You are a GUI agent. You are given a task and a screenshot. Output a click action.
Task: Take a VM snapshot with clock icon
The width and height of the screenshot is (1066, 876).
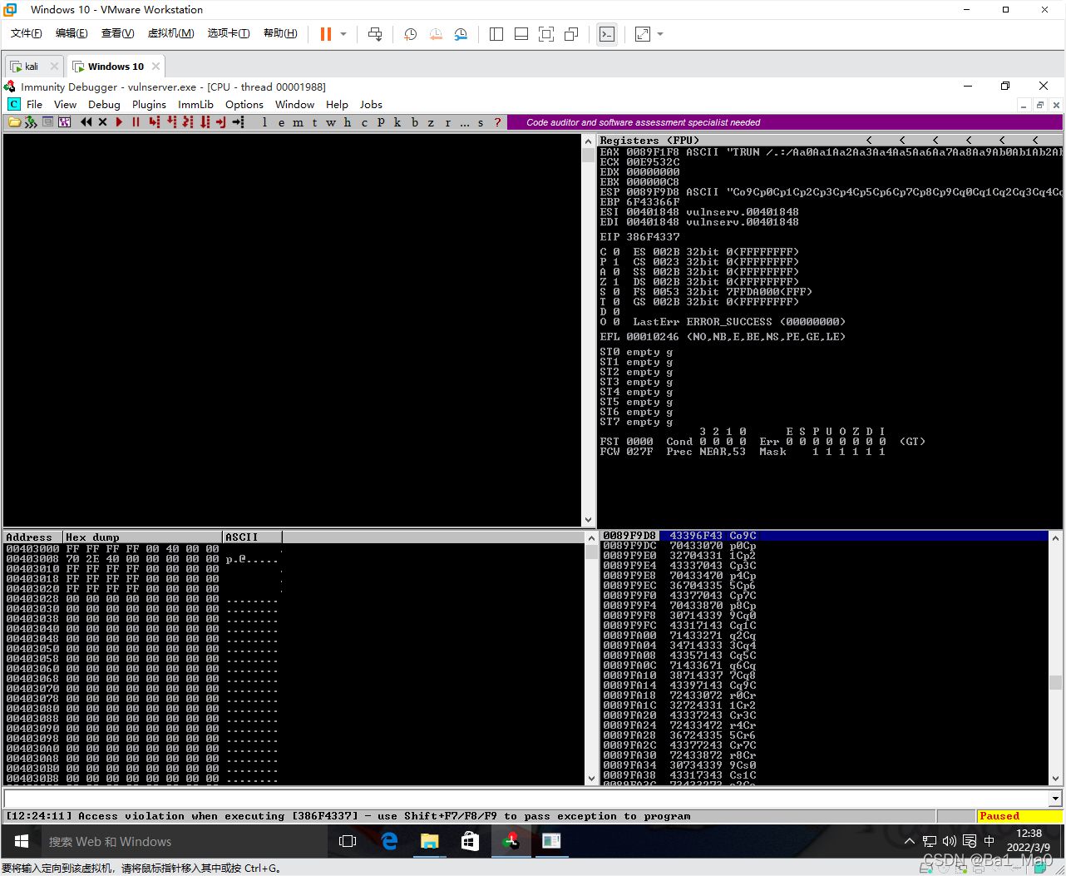(411, 34)
